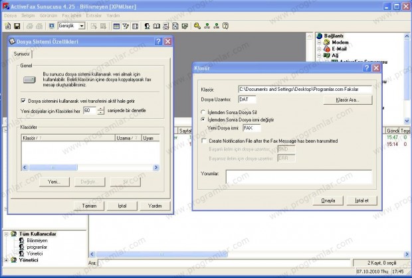Click the Ağ network icon in tree
Image resolution: width=412 pixels, height=278 pixels.
(326, 55)
